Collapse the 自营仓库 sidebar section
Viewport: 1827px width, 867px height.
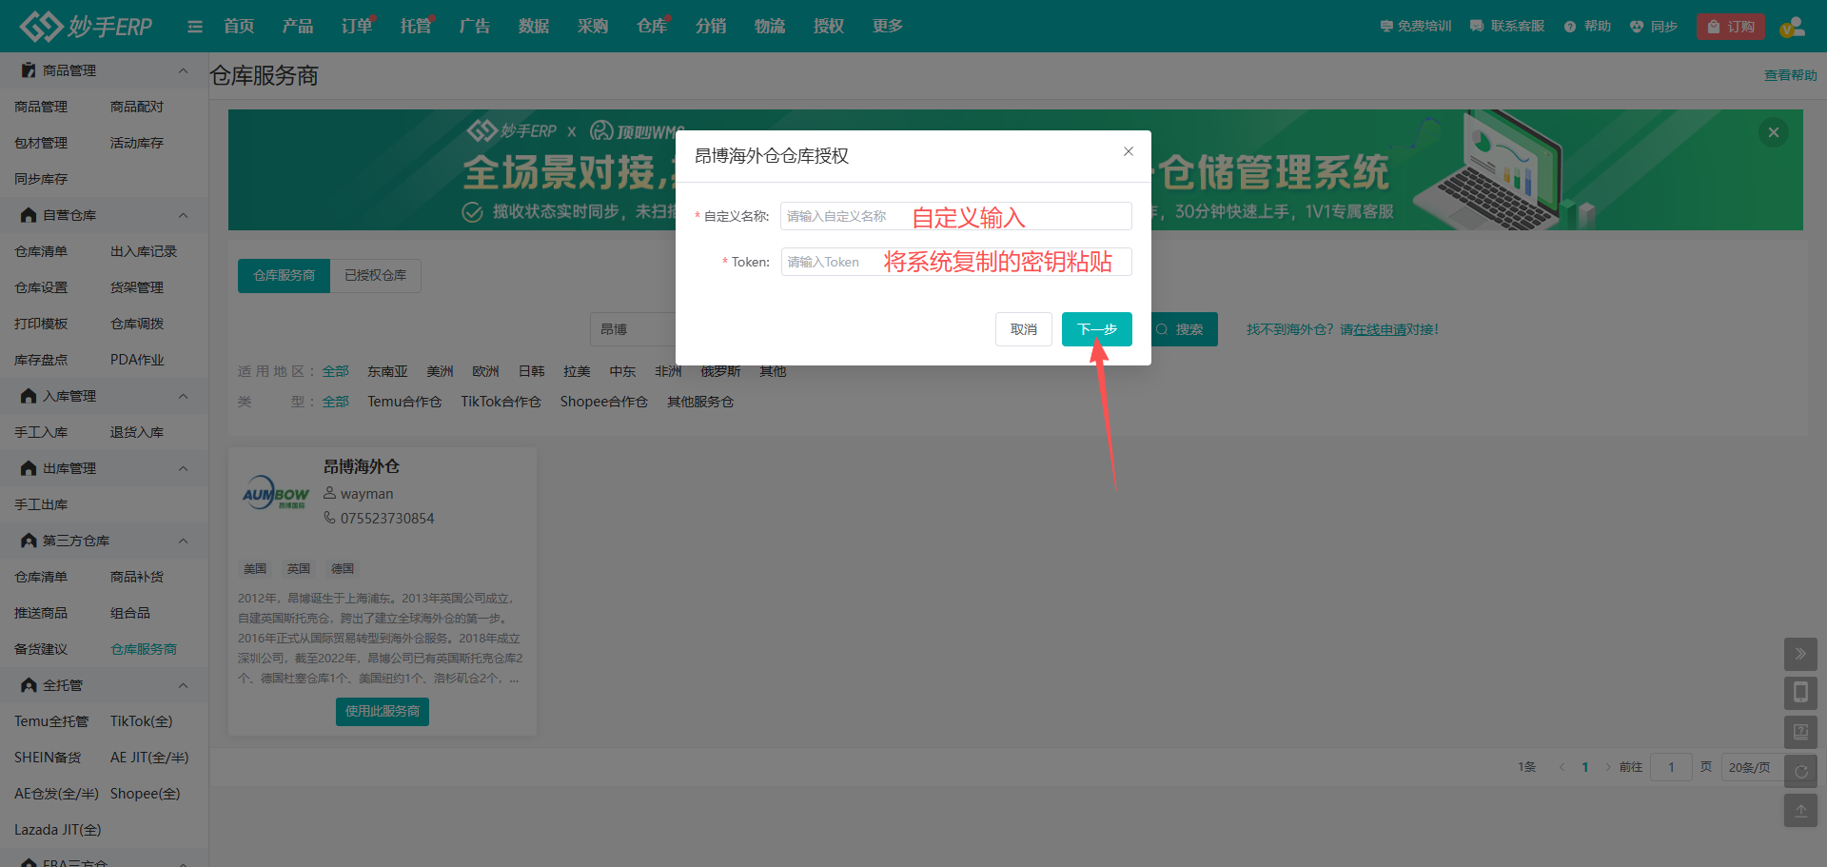point(183,215)
